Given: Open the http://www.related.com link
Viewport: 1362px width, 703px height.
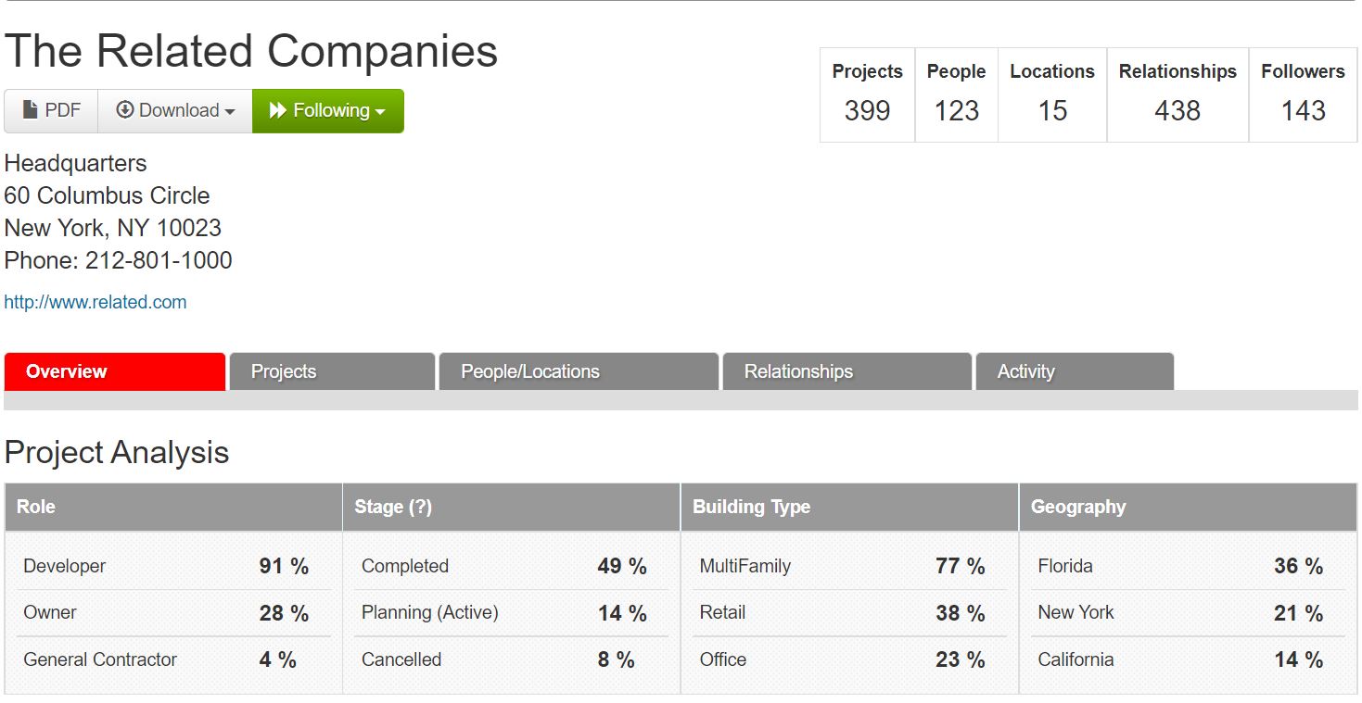Looking at the screenshot, I should tap(95, 302).
